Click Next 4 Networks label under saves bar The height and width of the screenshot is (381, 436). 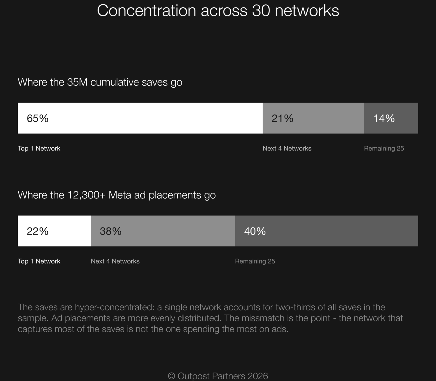click(x=287, y=148)
